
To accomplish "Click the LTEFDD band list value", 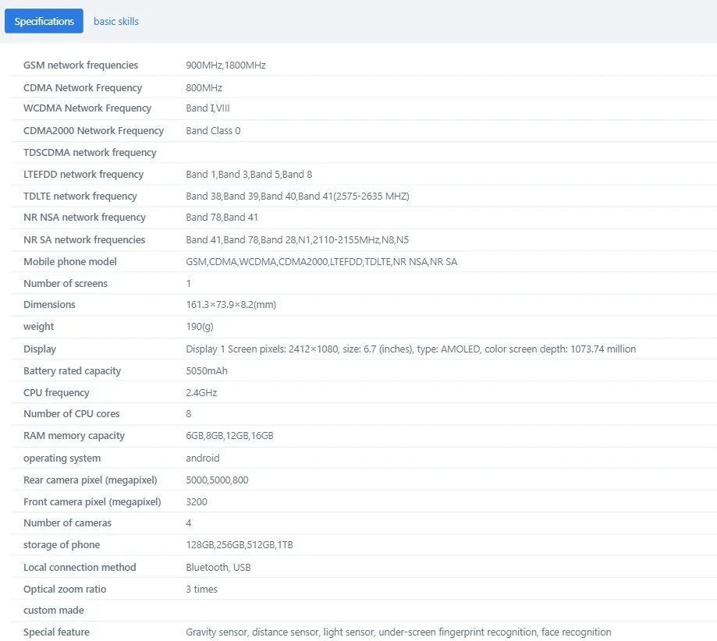I will pos(249,174).
